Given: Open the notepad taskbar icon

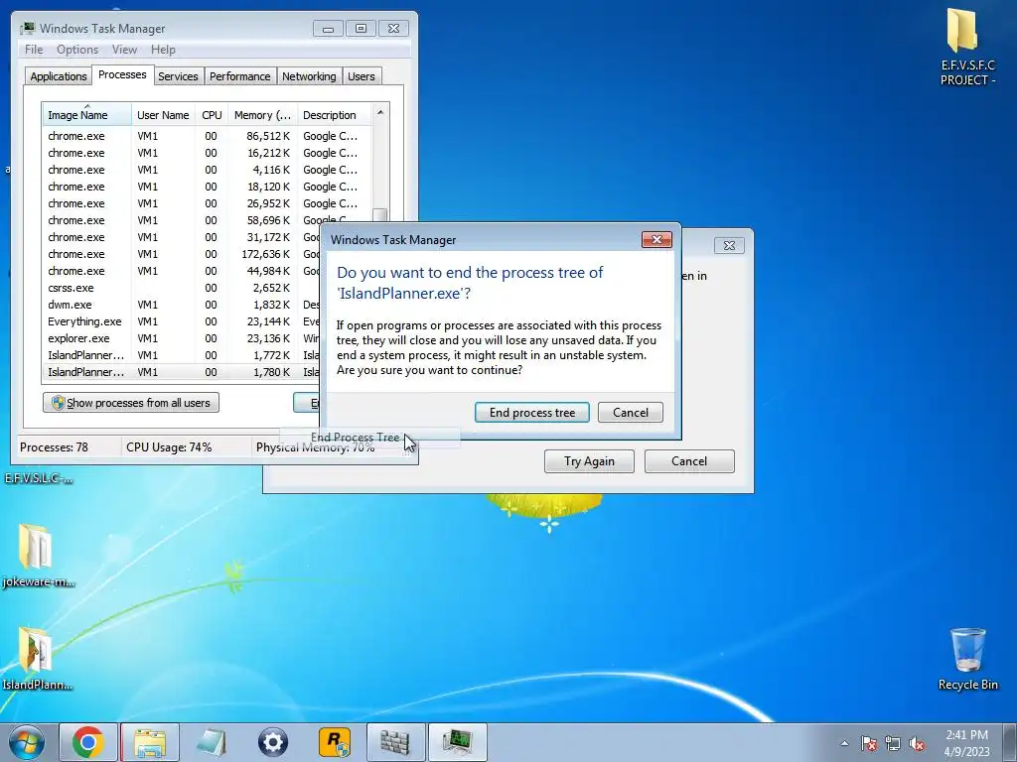Looking at the screenshot, I should tap(212, 742).
